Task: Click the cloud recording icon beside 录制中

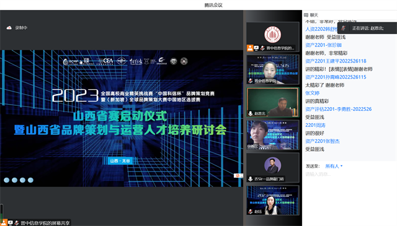Action: [9, 28]
